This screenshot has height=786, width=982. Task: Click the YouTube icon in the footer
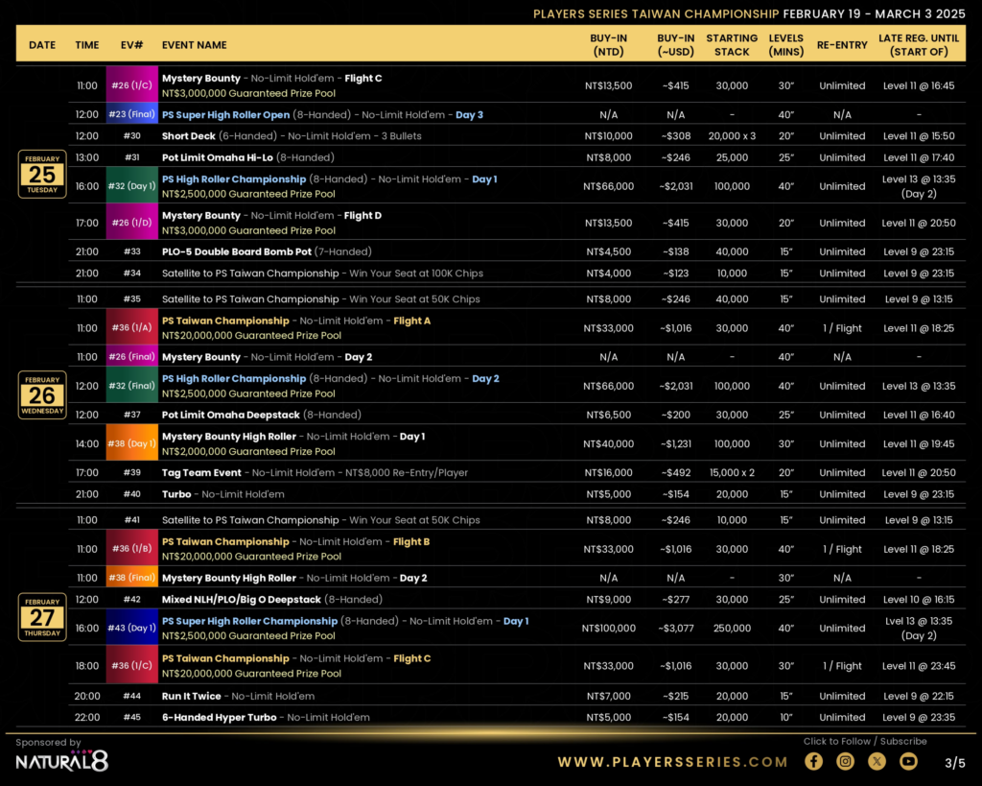point(908,761)
